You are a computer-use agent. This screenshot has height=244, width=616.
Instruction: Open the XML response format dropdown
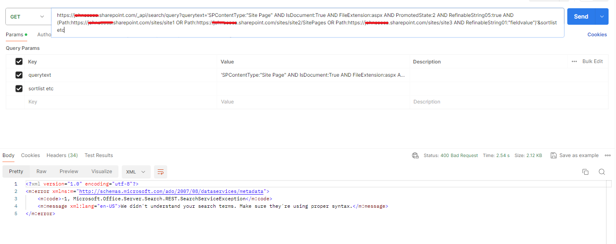pos(136,171)
